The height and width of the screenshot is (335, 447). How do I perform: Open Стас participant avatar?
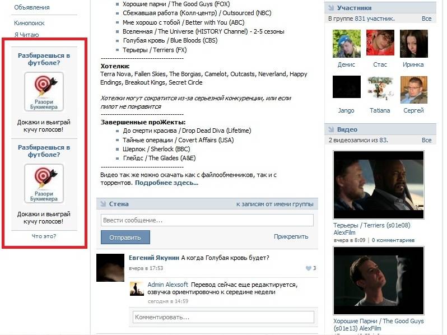[380, 43]
